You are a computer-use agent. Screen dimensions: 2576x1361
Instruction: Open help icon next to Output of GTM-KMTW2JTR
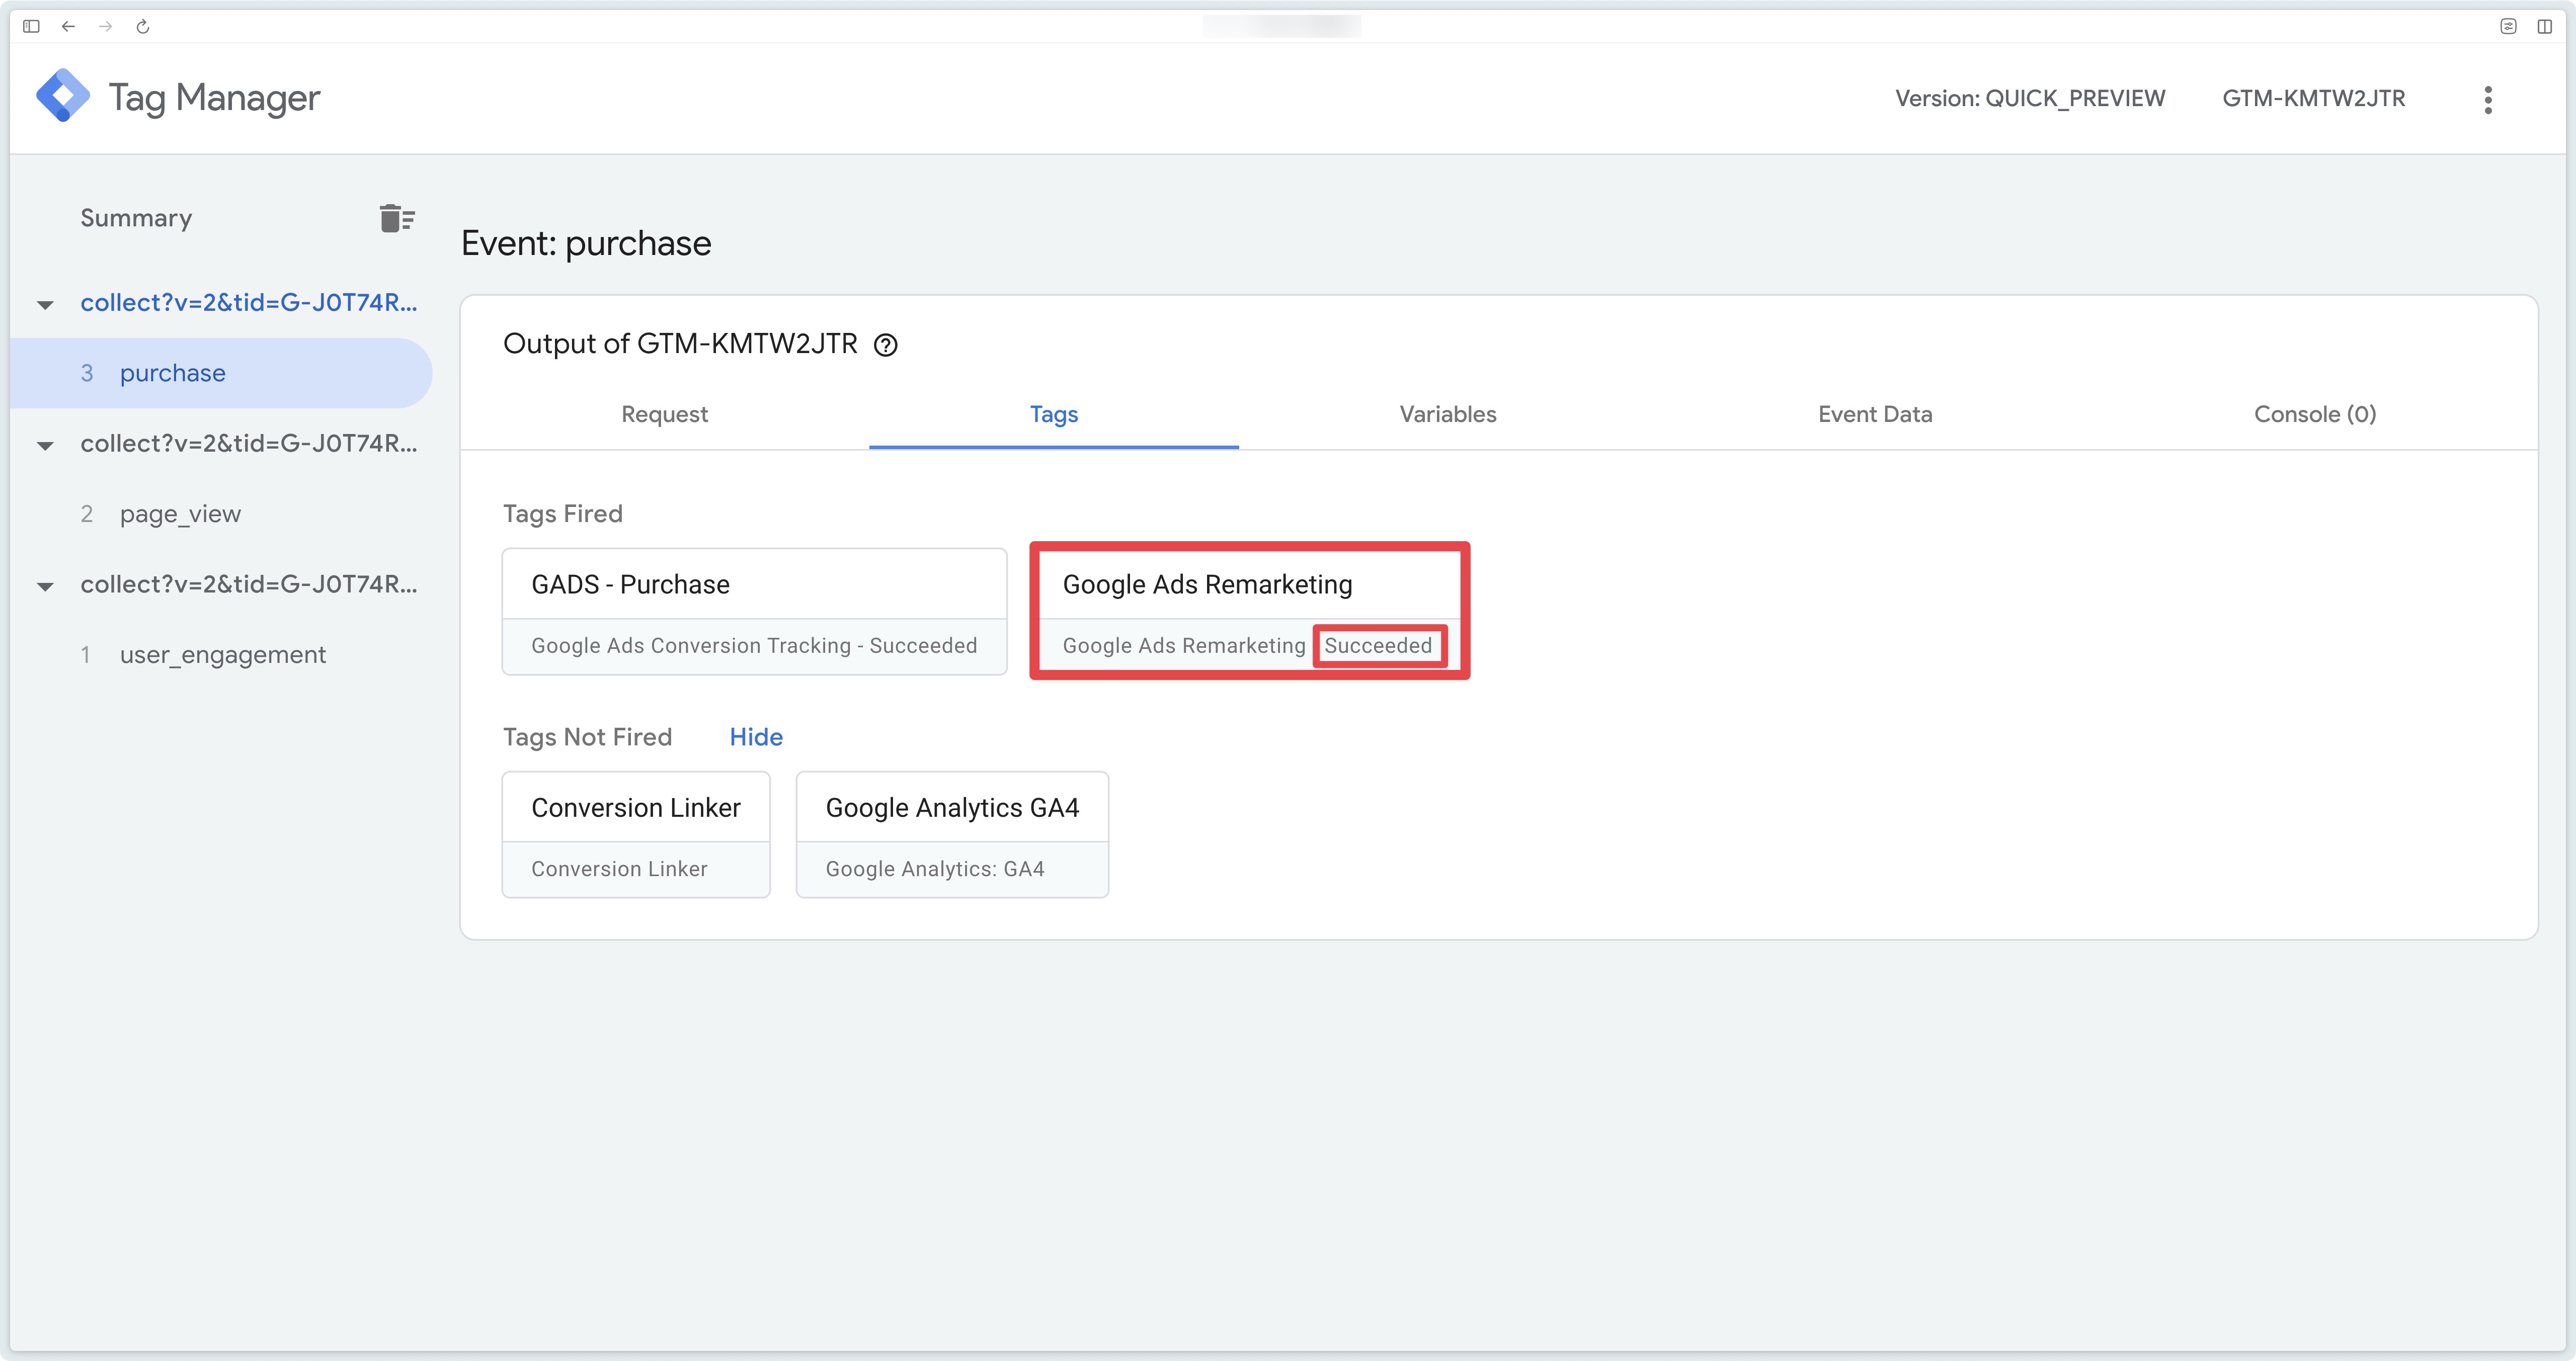click(x=885, y=345)
